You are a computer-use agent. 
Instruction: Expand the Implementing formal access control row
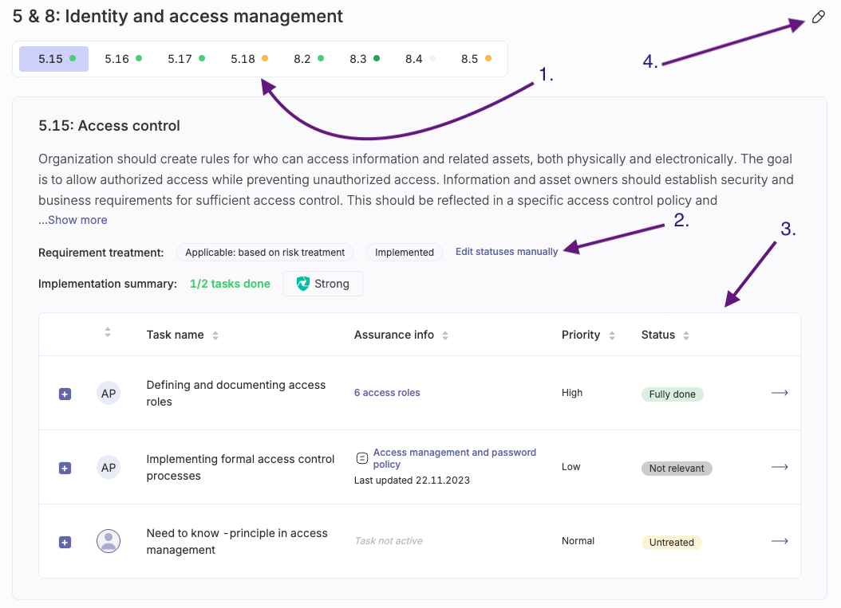pos(65,468)
